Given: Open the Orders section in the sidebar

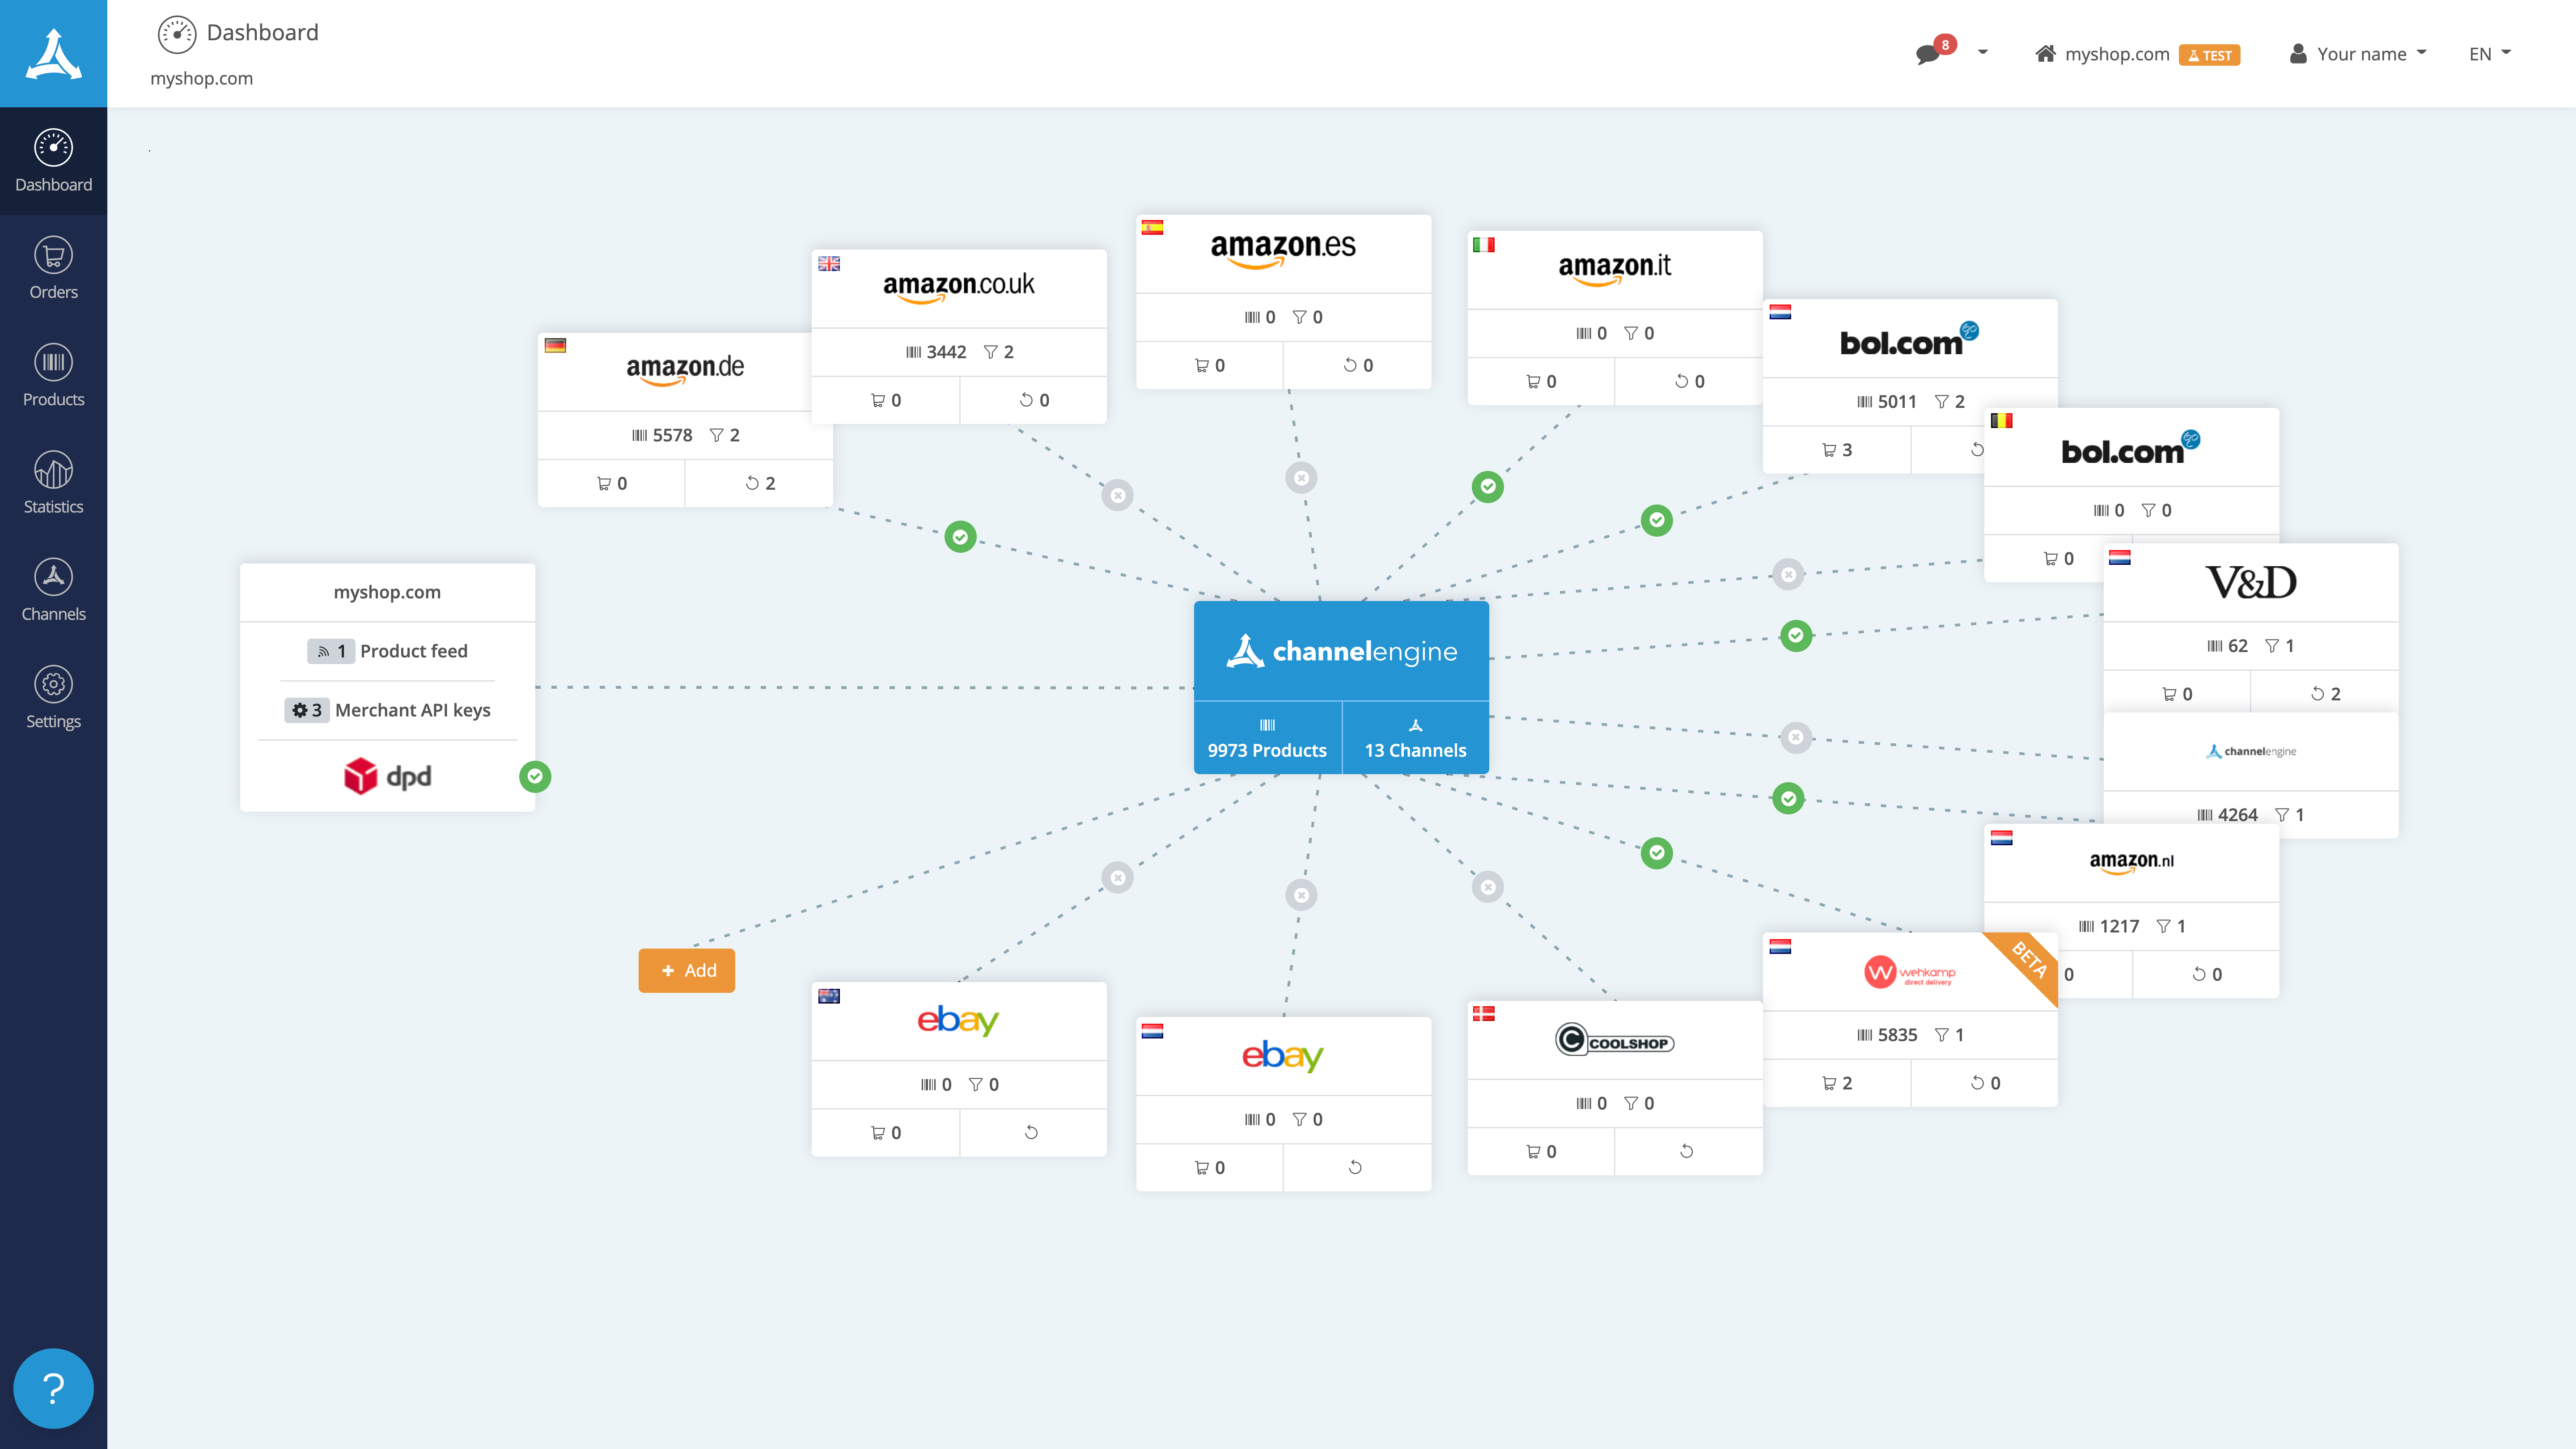Looking at the screenshot, I should 53,266.
